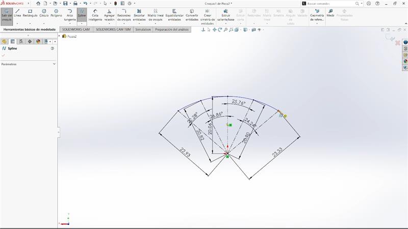Use the Zoom to fit view icon
The height and width of the screenshot is (229, 408).
coord(225,30)
